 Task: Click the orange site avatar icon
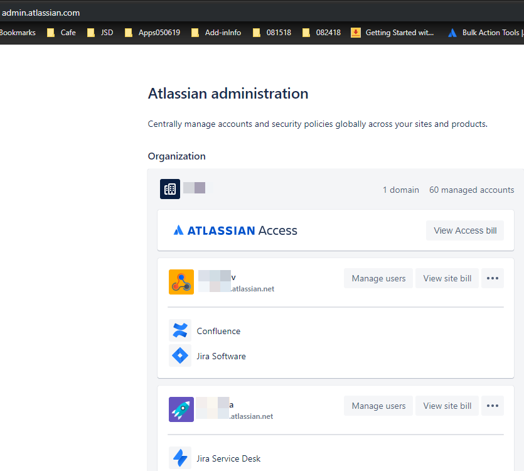click(x=181, y=282)
